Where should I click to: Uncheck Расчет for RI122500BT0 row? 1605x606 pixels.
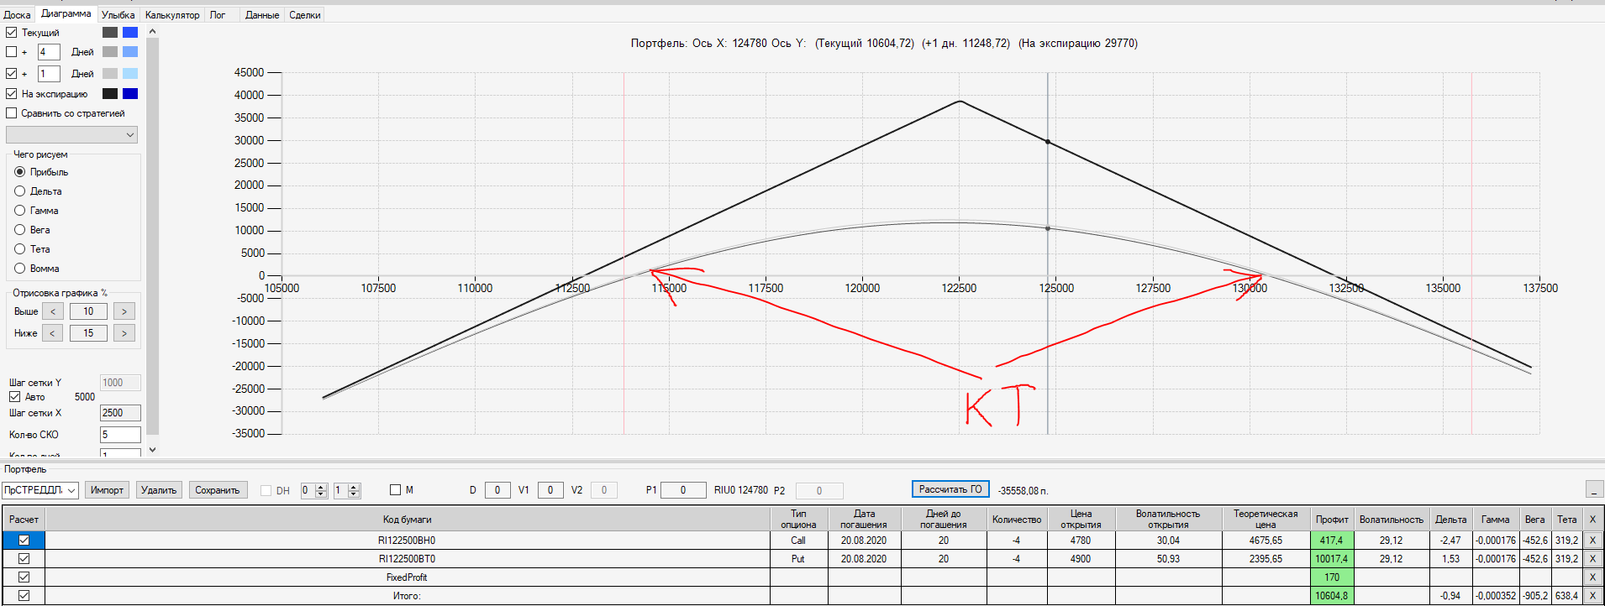pyautogui.click(x=24, y=559)
